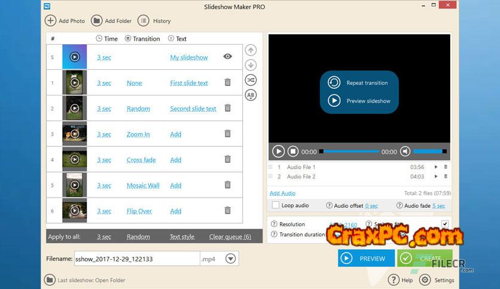
Task: Open last slideshow folder icon
Action: 50,280
